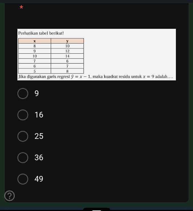
Task: Click the answer label text 49
Action: [x=39, y=179]
